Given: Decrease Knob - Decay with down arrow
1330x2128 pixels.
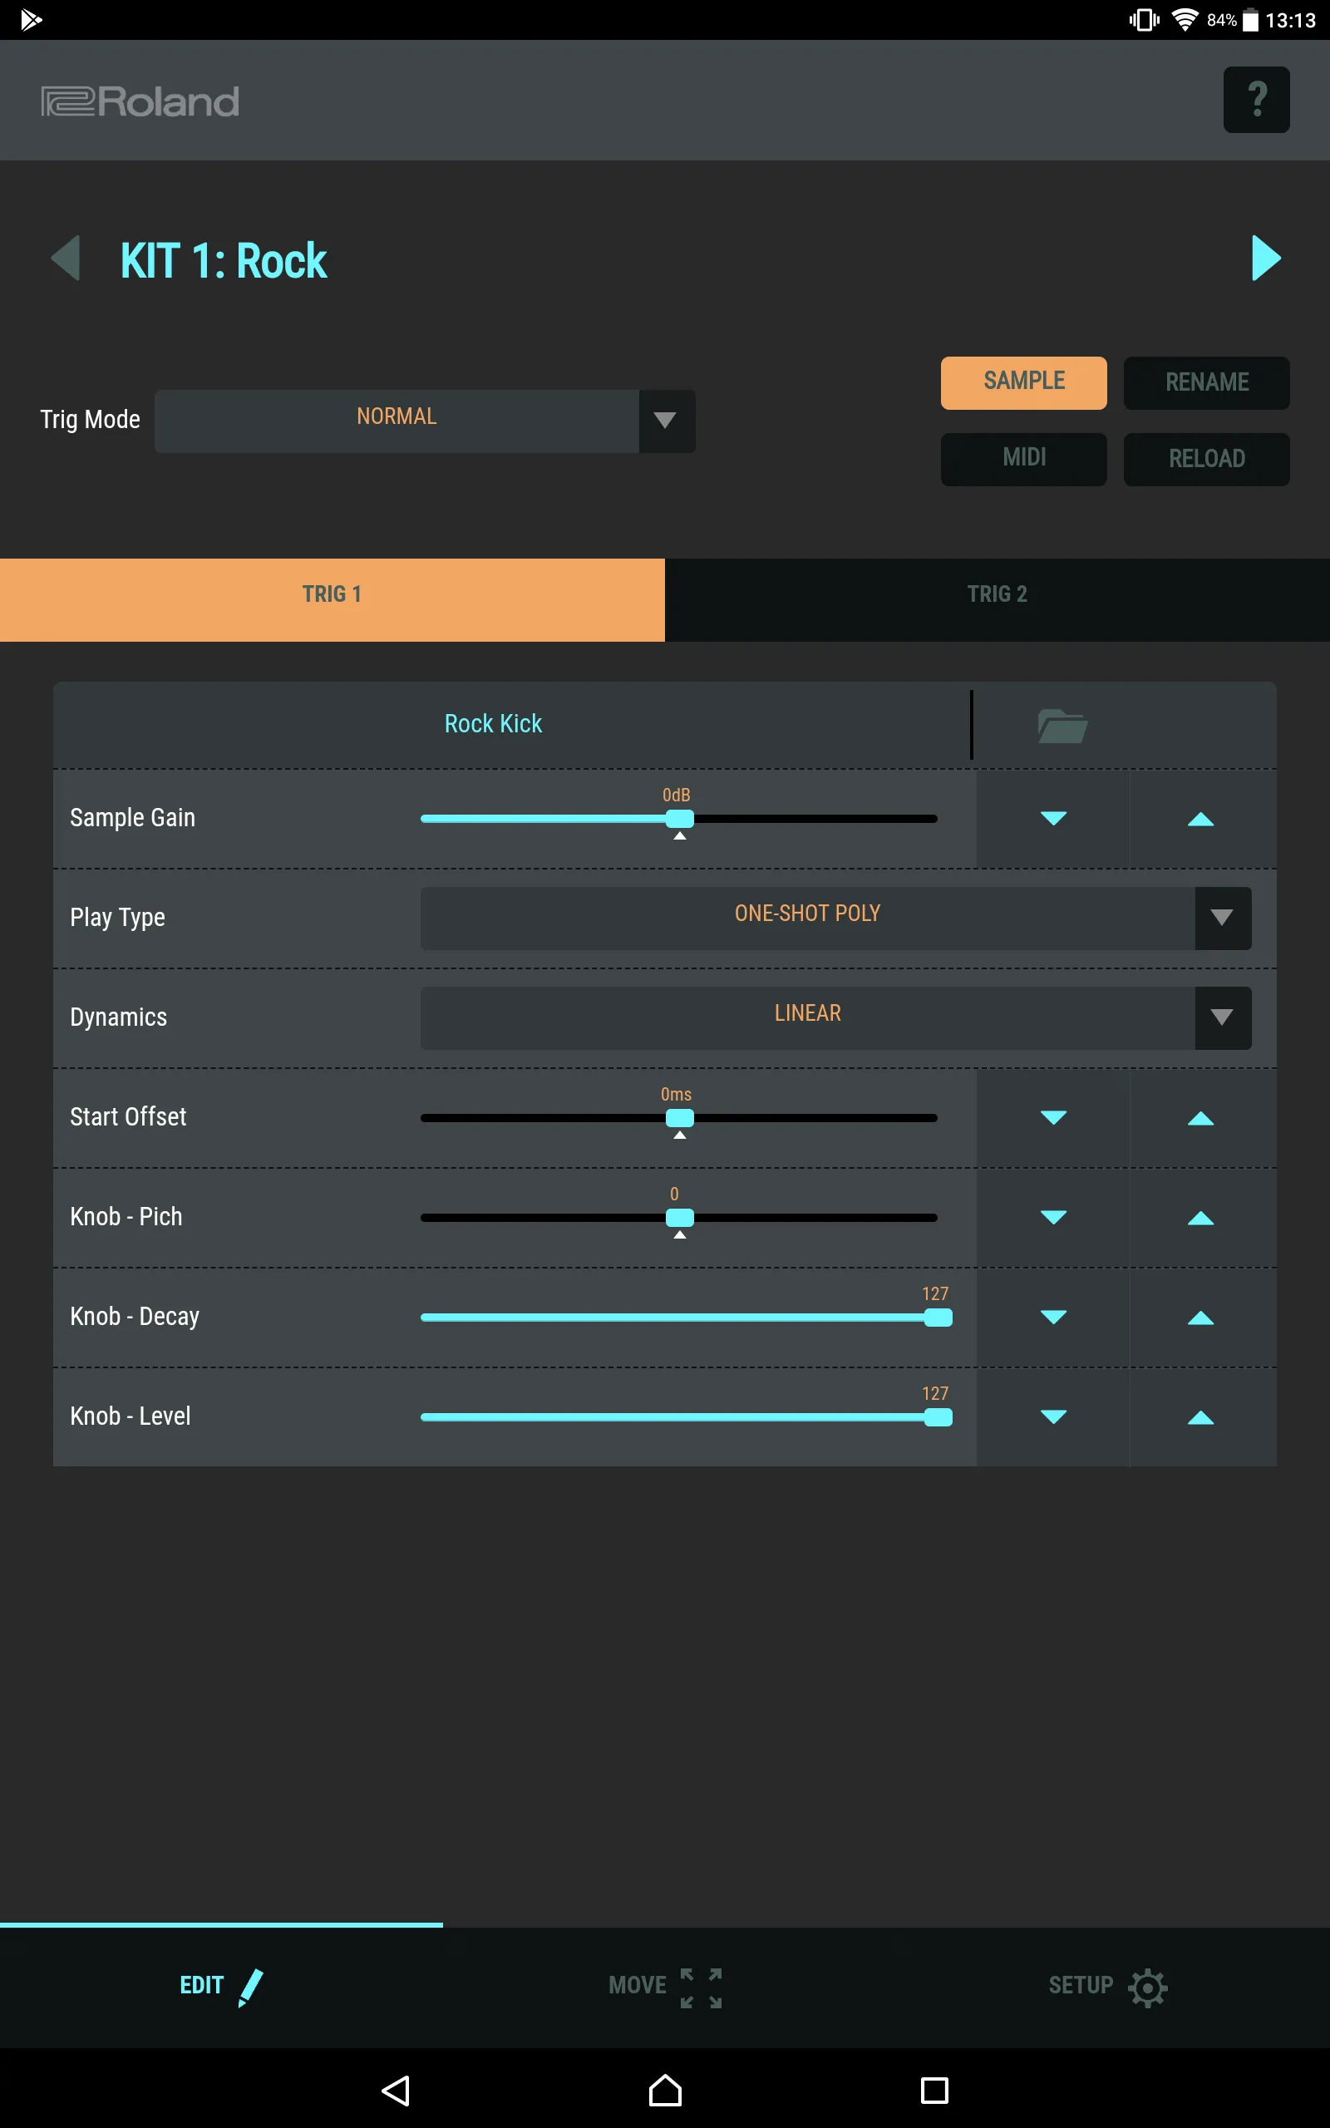Looking at the screenshot, I should click(1053, 1318).
